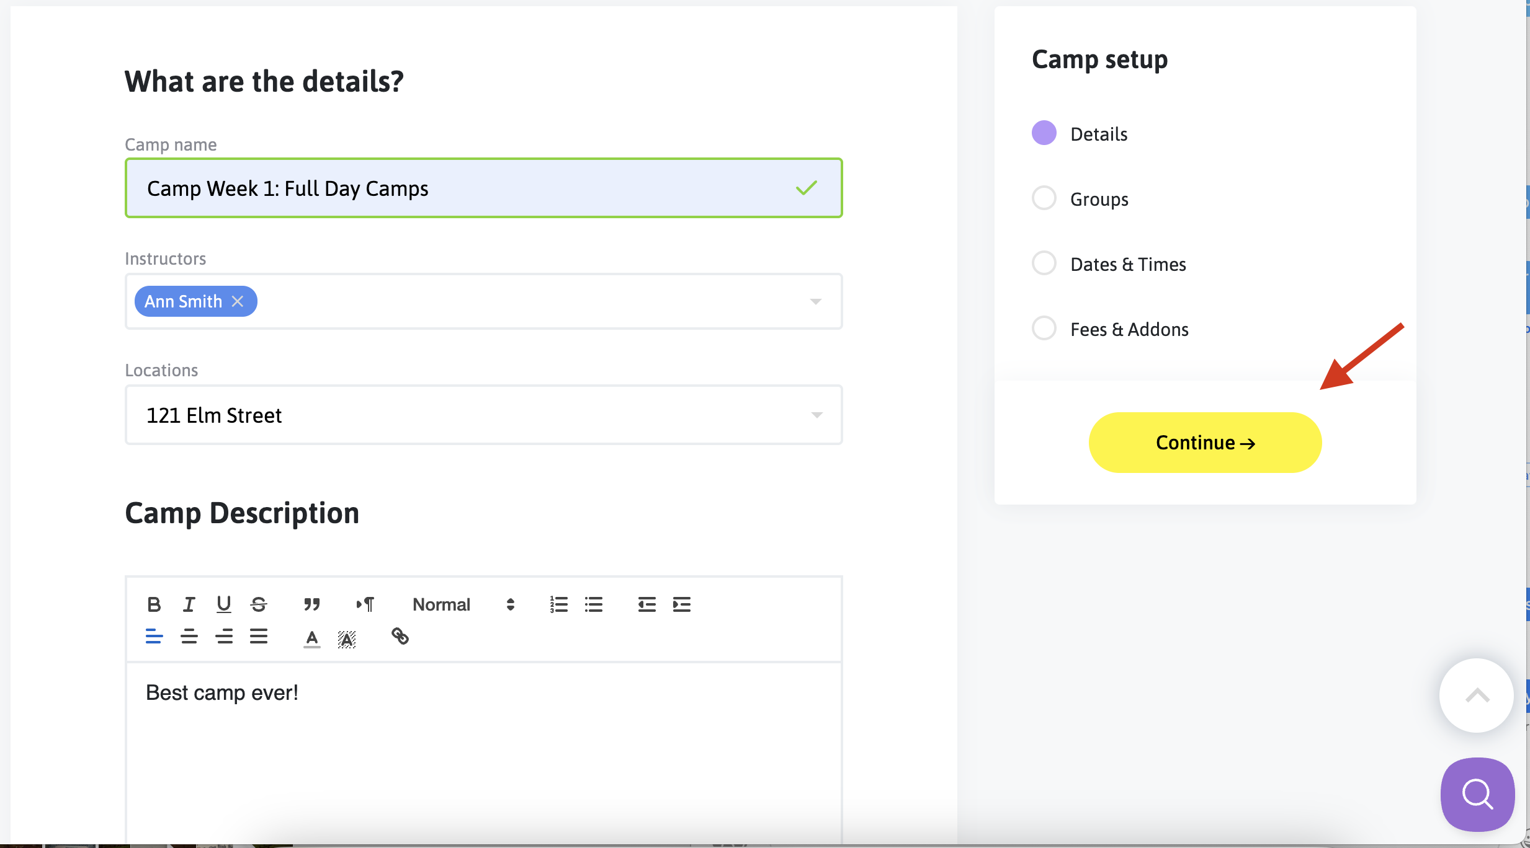Open the Normal heading style dropdown
The height and width of the screenshot is (848, 1530).
(x=463, y=604)
